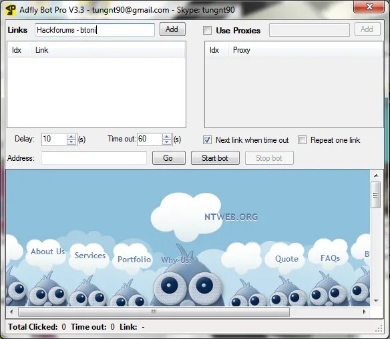Enable the Repeat one link checkbox

tap(302, 140)
